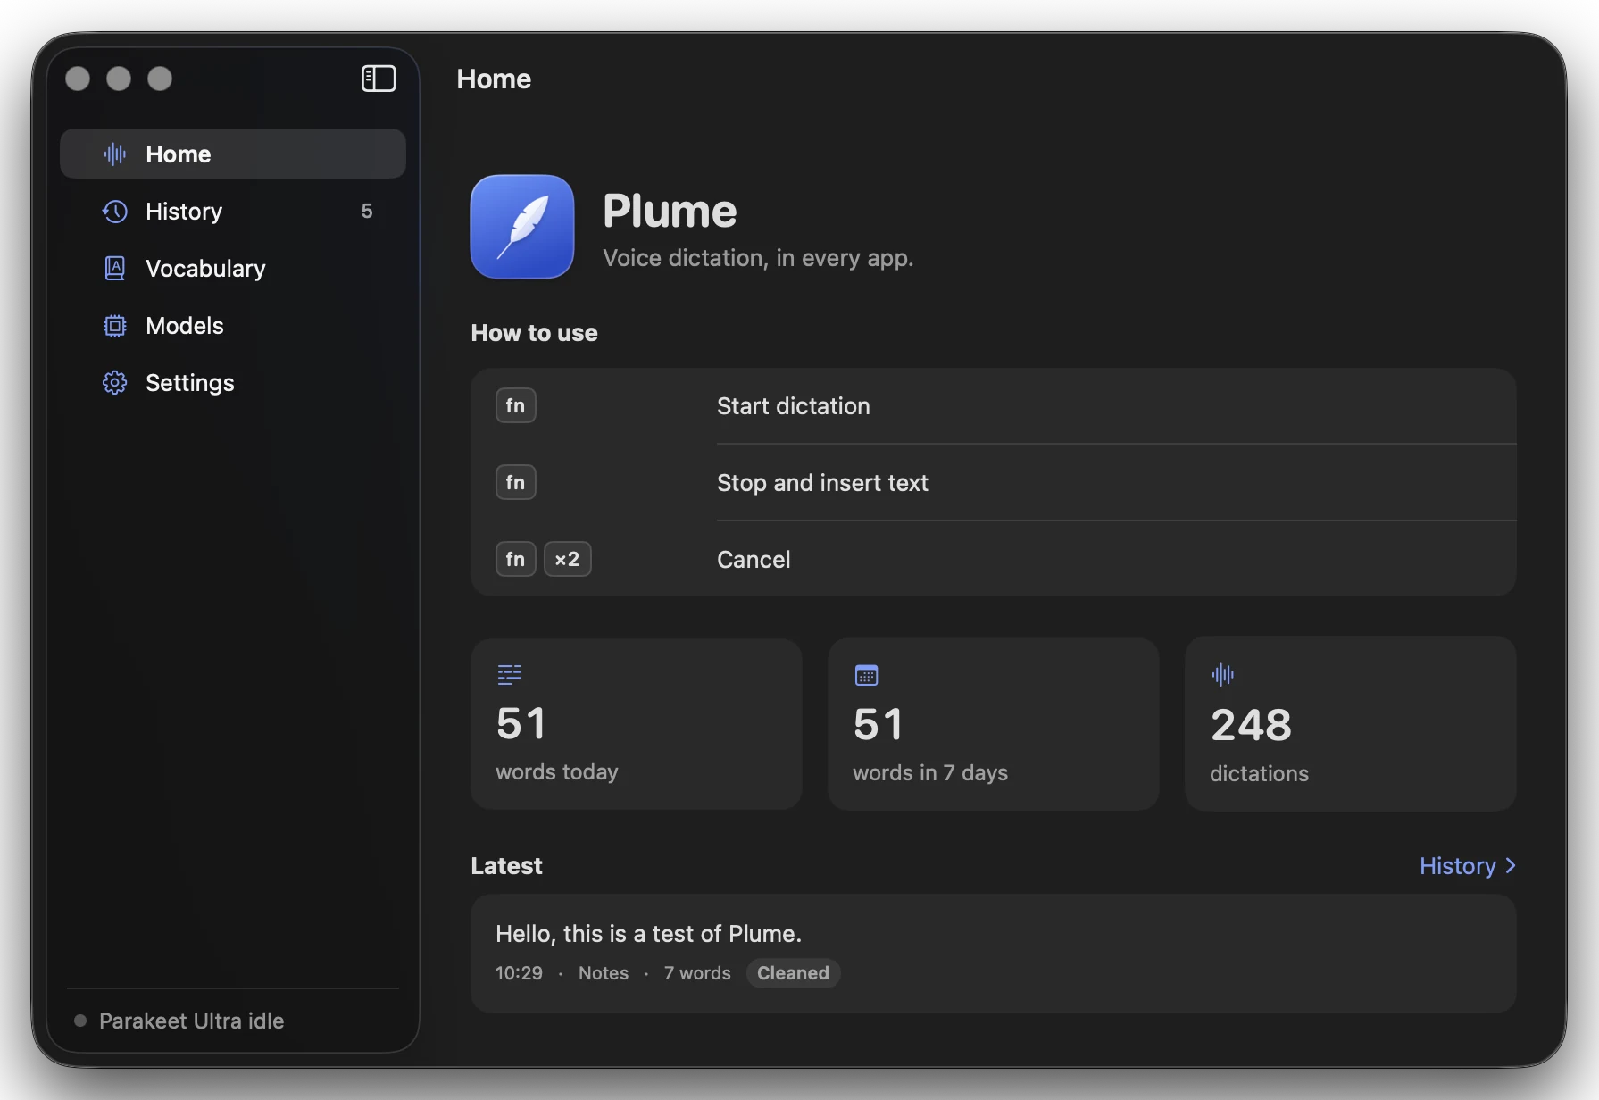This screenshot has height=1100, width=1599.
Task: Toggle the sidebar panel icon
Action: pos(379,79)
